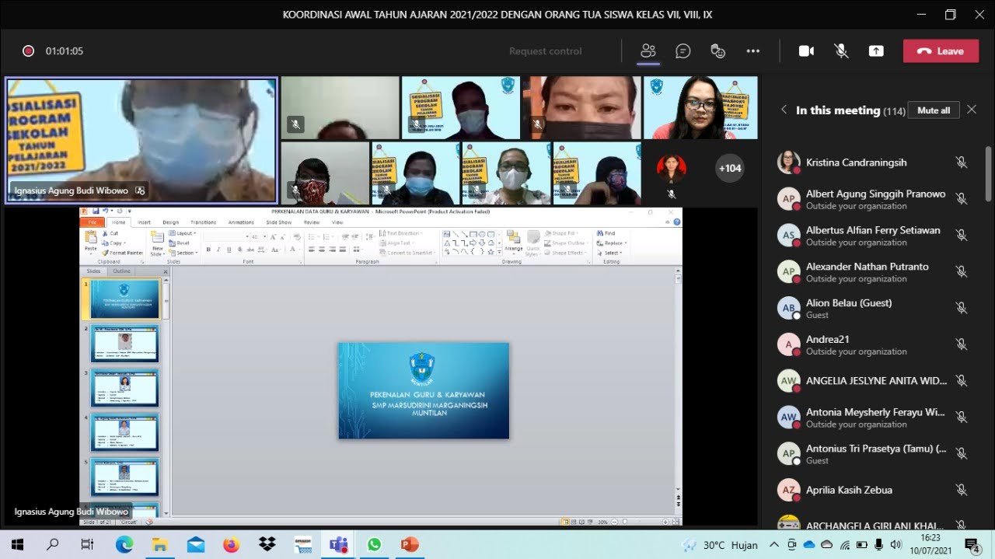Click Ignasius Agung Budi Wibowo's video tile

pyautogui.click(x=141, y=140)
